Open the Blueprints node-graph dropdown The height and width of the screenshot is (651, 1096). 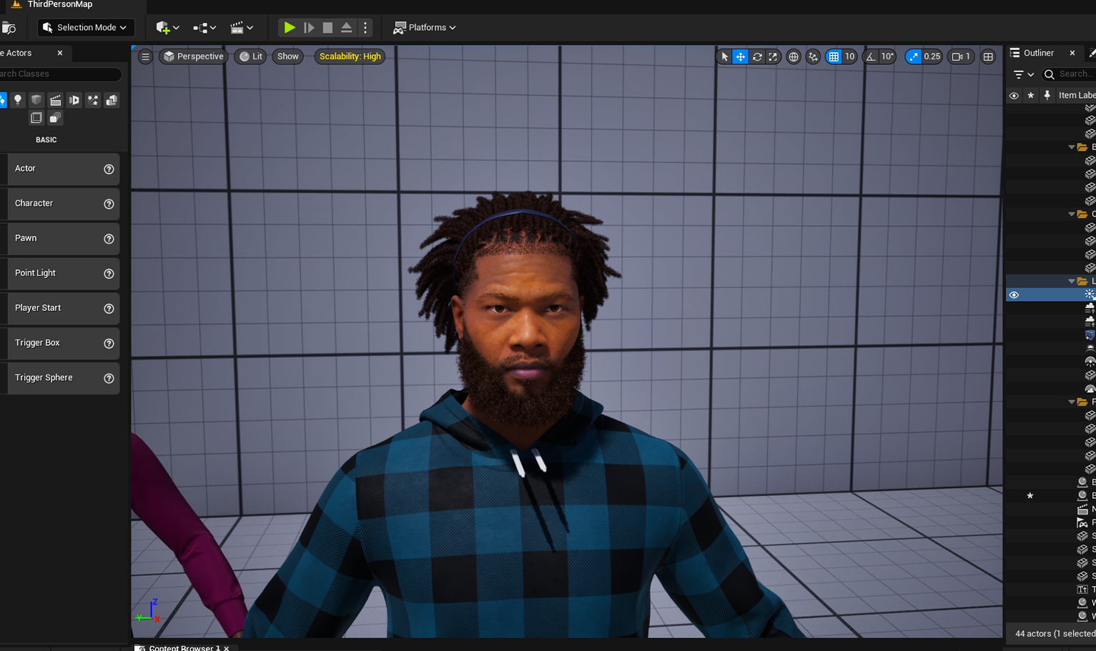pyautogui.click(x=204, y=28)
